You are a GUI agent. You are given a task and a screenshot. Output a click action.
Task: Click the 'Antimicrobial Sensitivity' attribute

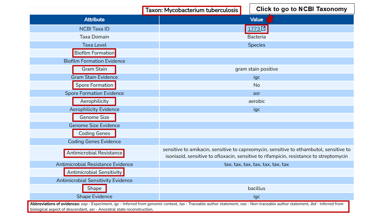(94, 172)
